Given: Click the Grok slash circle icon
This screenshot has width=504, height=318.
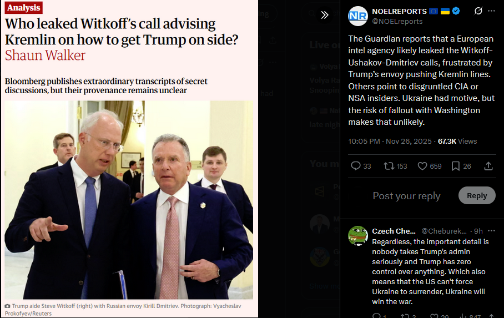Looking at the screenshot, I should tap(478, 11).
